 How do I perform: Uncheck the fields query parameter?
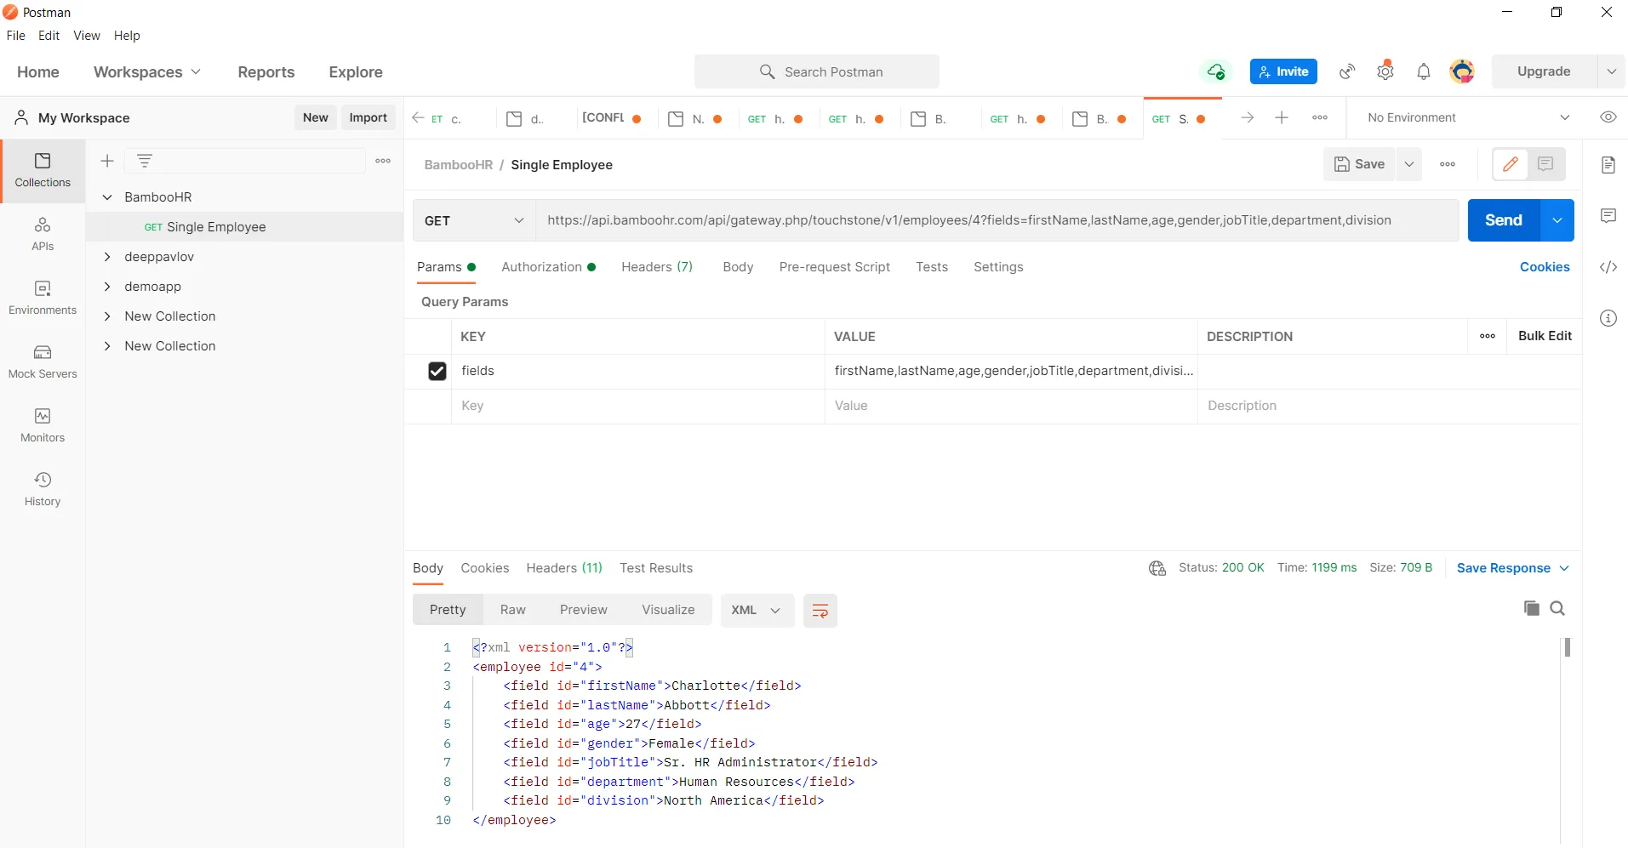tap(437, 371)
